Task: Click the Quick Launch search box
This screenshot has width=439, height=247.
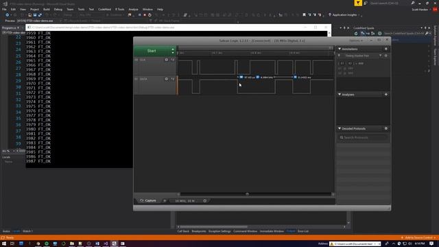Action: click(390, 3)
